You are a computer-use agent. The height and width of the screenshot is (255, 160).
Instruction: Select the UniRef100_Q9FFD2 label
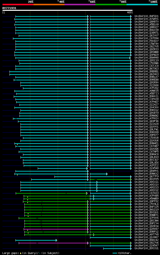(x=146, y=201)
